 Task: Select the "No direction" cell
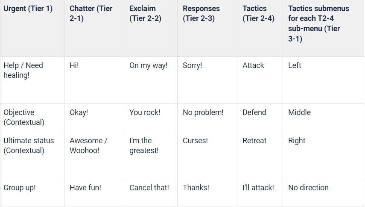[x=308, y=188]
